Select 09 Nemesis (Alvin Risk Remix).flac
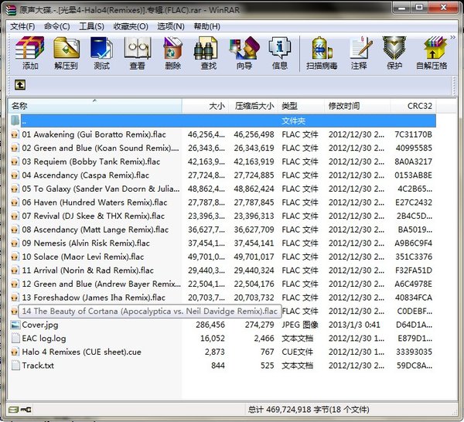The height and width of the screenshot is (422, 464). [223, 243]
